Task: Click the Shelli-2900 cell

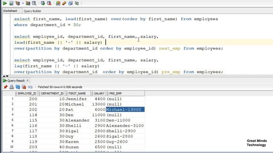Action: [x=125, y=131]
